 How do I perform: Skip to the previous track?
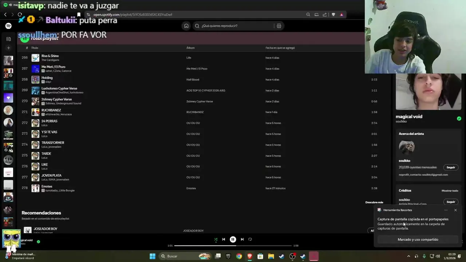(x=224, y=239)
